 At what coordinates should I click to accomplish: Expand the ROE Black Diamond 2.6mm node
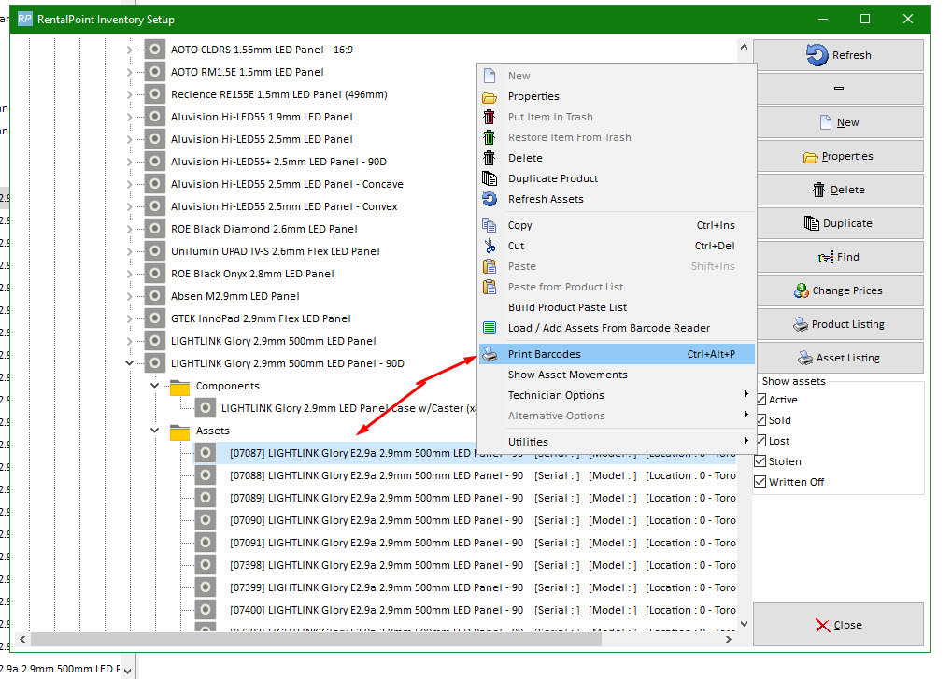tap(129, 230)
